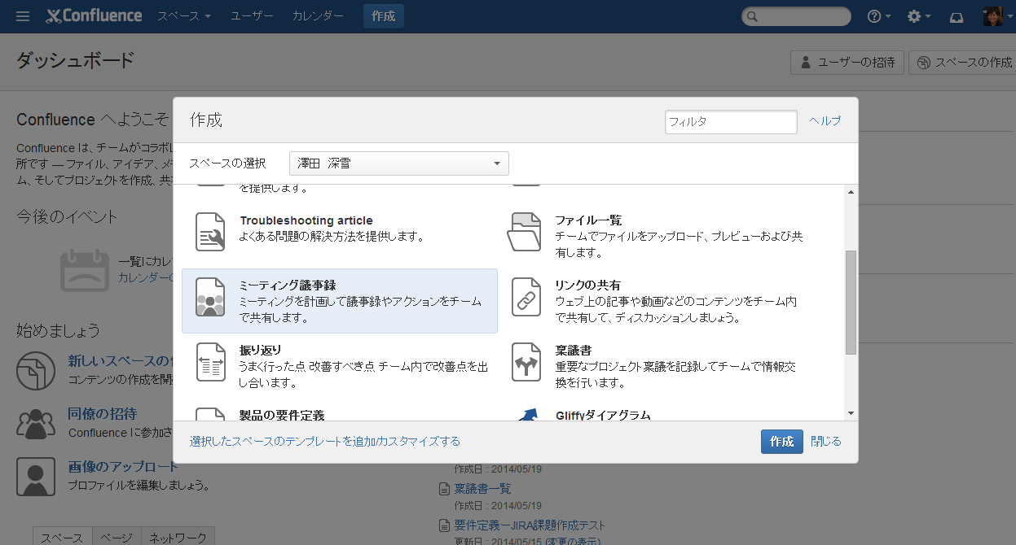
Task: Switch to the スペース tab
Action: pos(62,538)
